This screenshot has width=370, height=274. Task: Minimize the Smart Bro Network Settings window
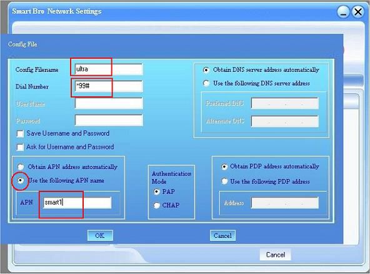point(343,12)
